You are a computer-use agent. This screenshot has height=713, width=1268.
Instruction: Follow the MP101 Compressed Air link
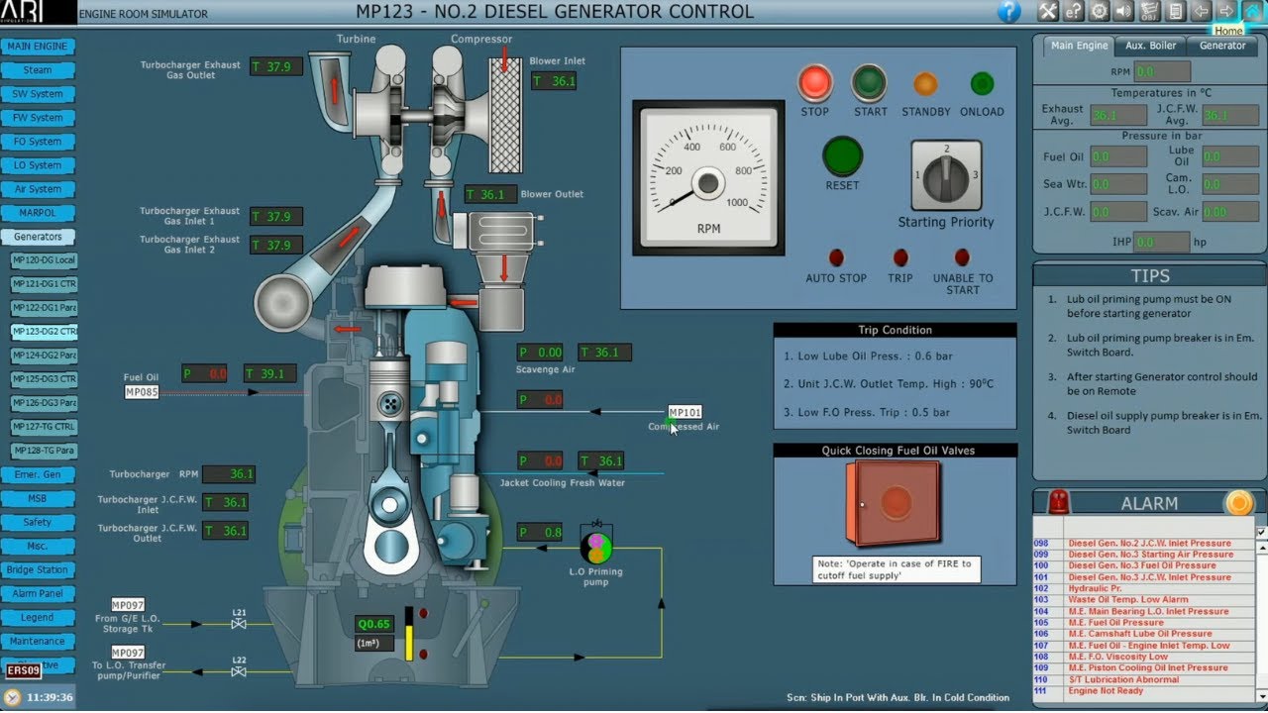pyautogui.click(x=685, y=412)
